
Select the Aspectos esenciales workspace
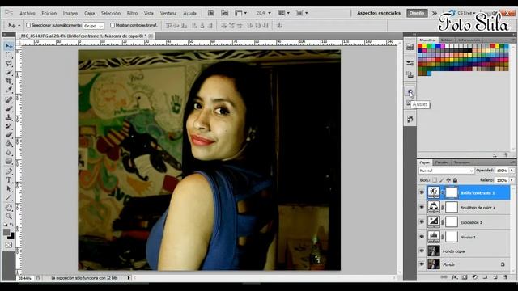tap(379, 13)
